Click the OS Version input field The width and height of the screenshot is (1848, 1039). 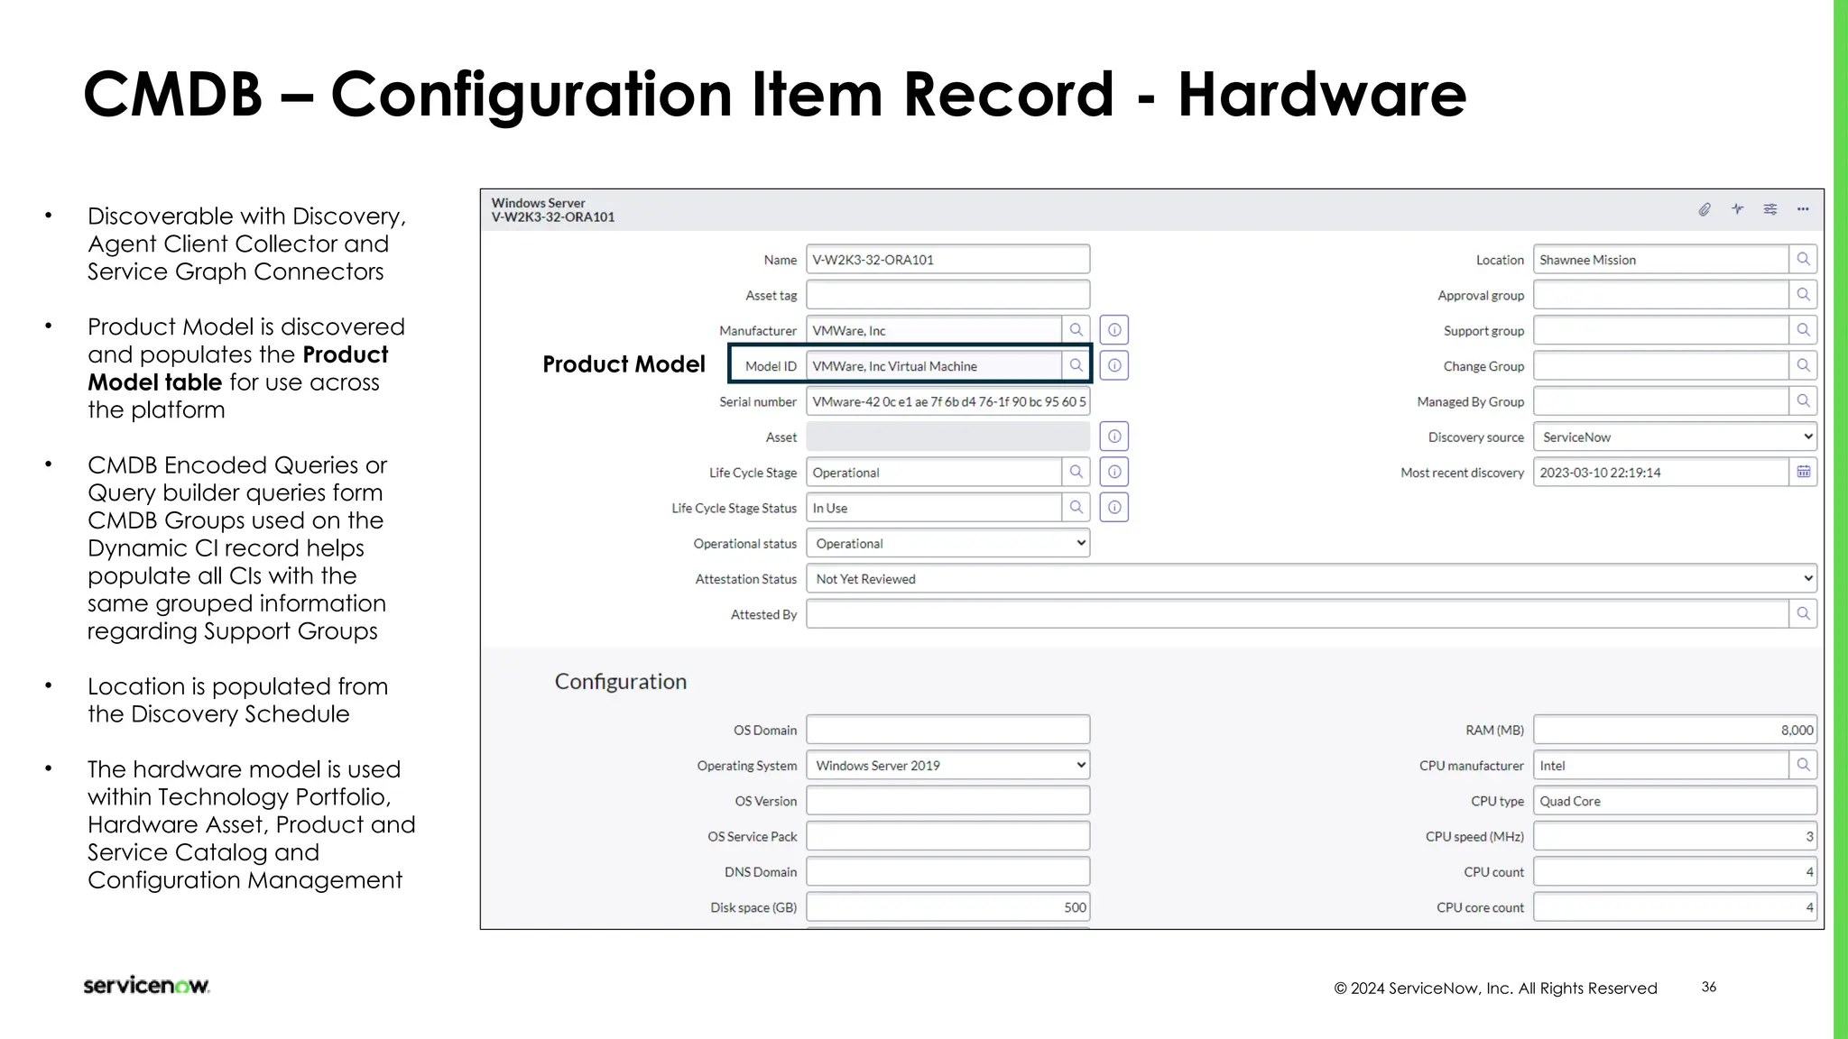(x=947, y=800)
